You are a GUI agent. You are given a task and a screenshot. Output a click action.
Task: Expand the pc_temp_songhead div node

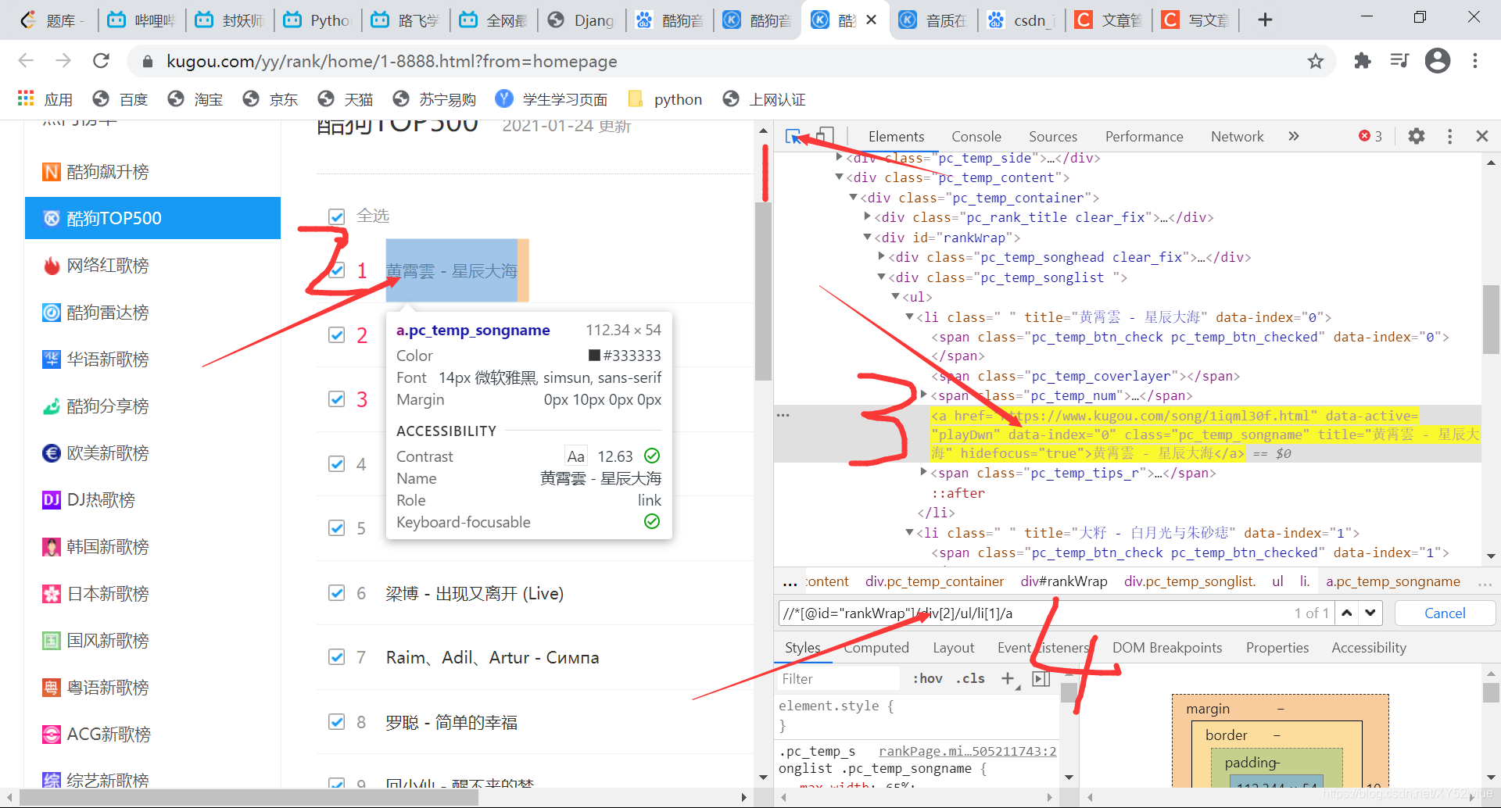click(x=882, y=256)
